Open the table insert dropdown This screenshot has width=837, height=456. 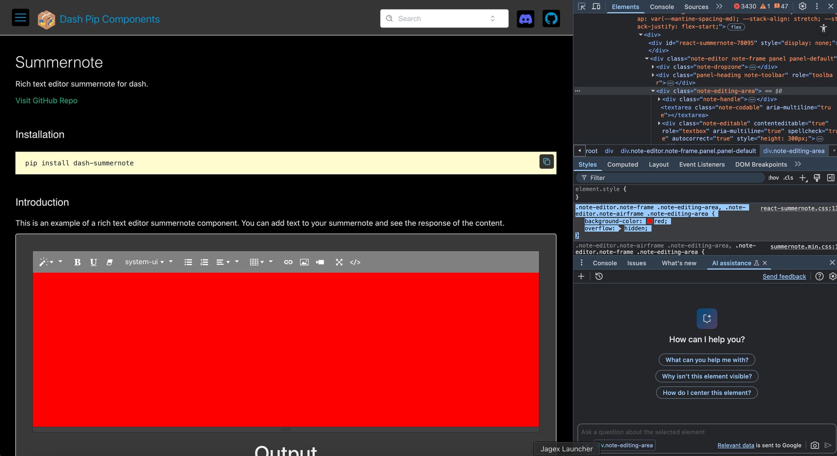click(x=257, y=262)
